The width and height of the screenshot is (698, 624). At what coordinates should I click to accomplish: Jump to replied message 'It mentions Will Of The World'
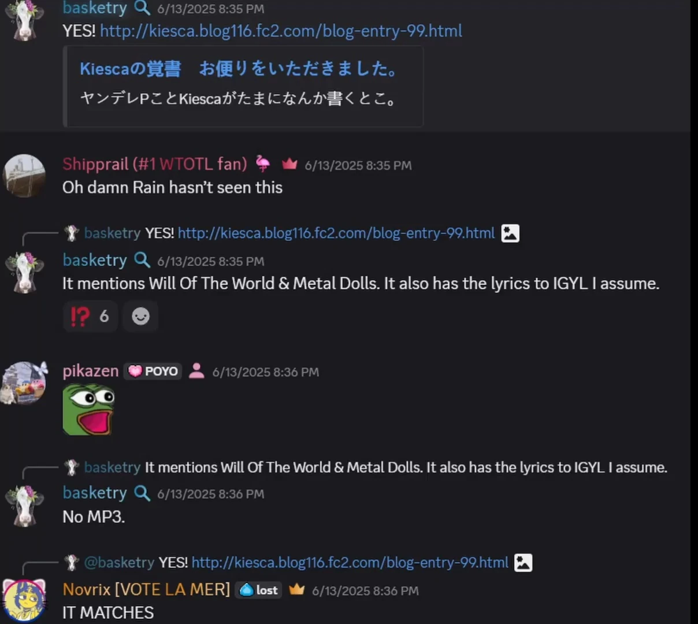click(406, 467)
